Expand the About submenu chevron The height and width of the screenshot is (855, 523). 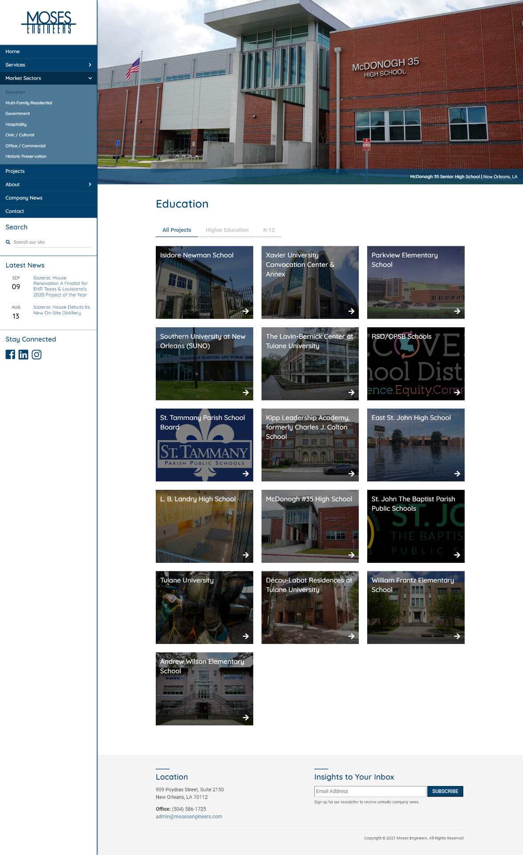(90, 184)
